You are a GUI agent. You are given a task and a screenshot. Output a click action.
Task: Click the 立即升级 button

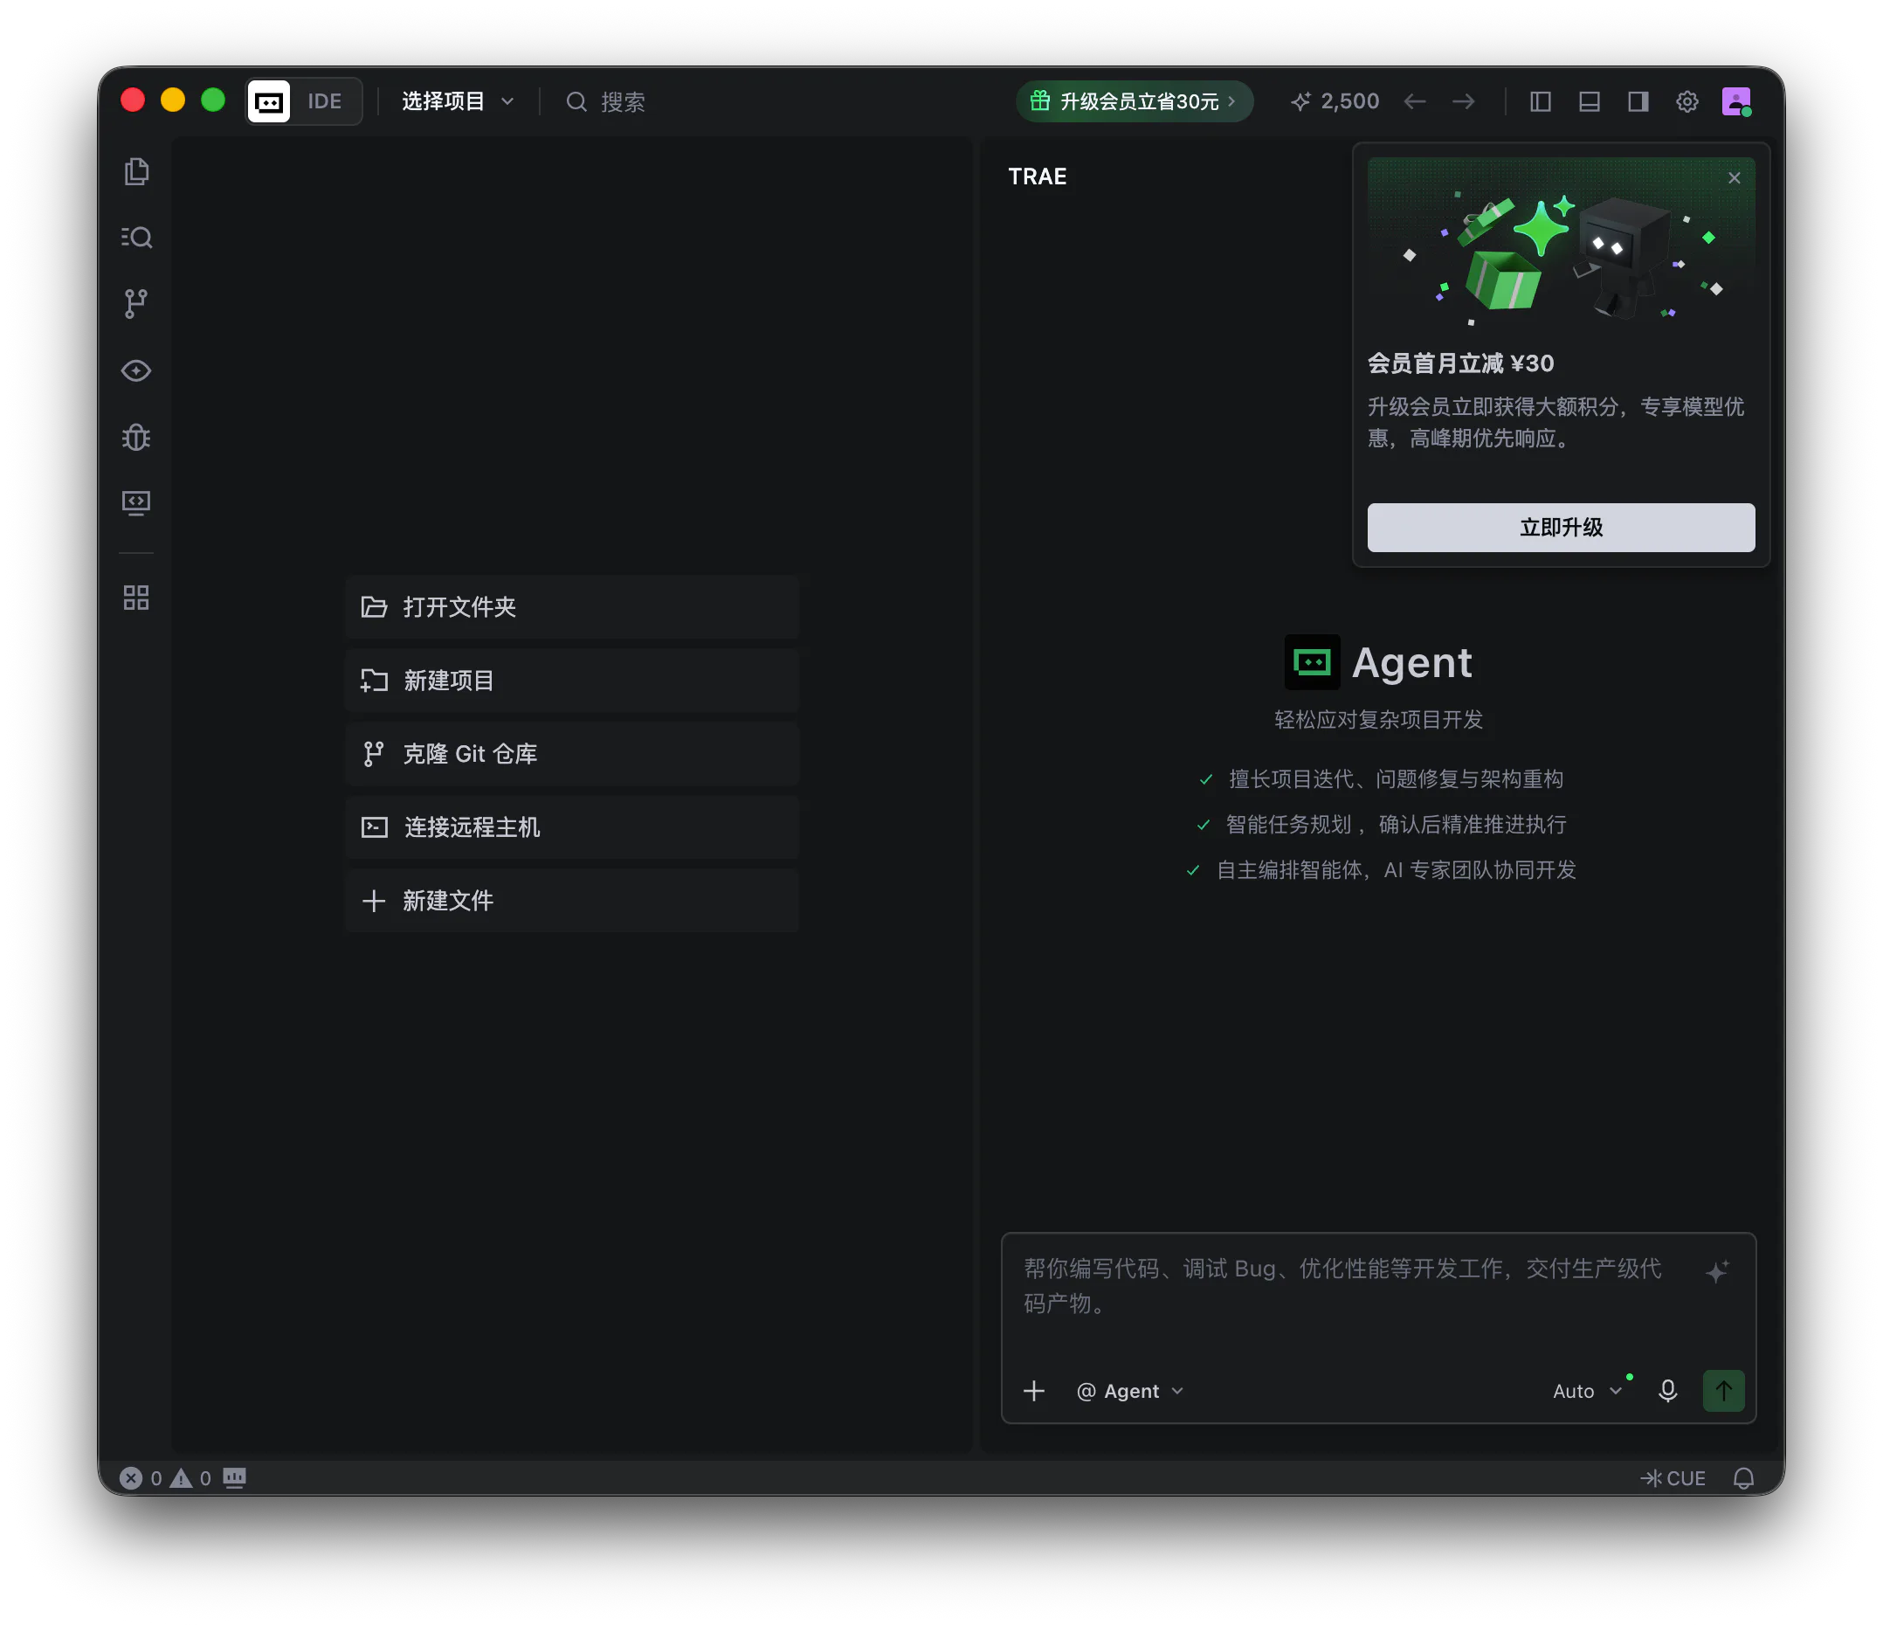point(1561,527)
